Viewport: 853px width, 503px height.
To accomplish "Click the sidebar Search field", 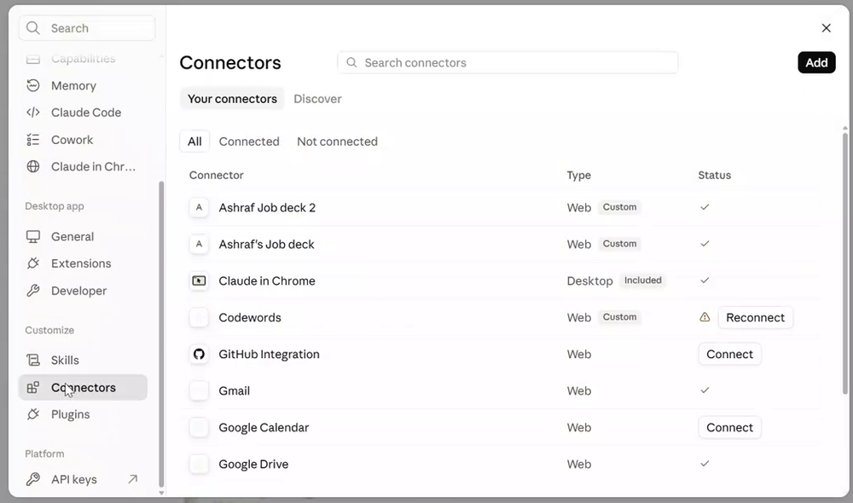I will [x=87, y=28].
